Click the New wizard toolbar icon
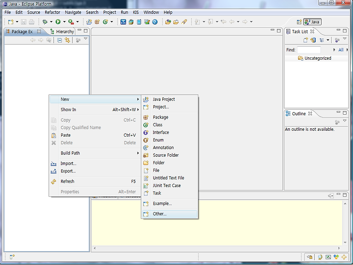 (x=11, y=22)
